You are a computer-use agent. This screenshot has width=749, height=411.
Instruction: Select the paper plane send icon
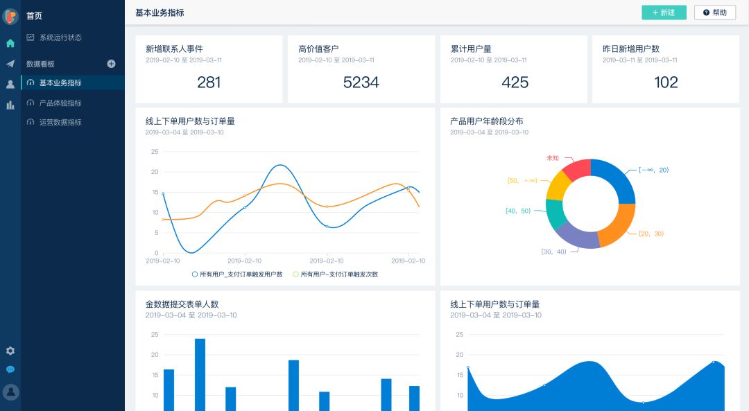tap(10, 63)
